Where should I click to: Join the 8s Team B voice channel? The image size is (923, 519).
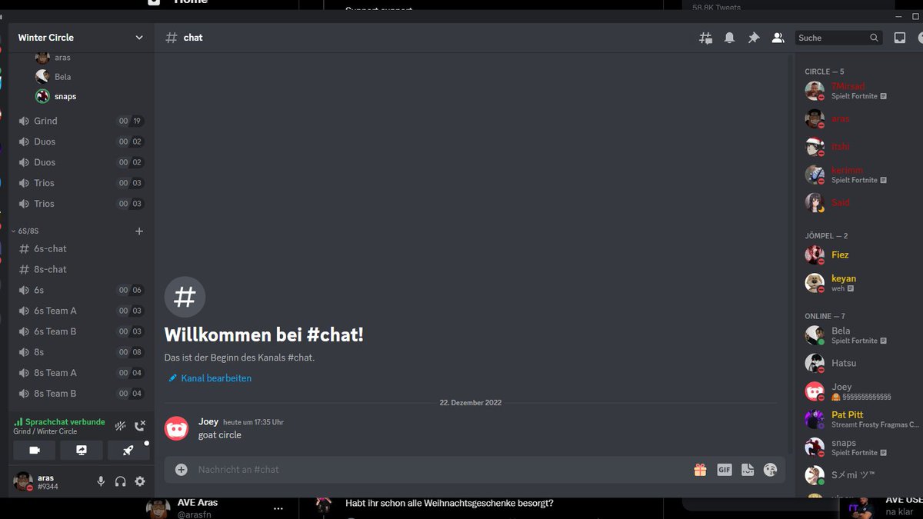pos(80,394)
